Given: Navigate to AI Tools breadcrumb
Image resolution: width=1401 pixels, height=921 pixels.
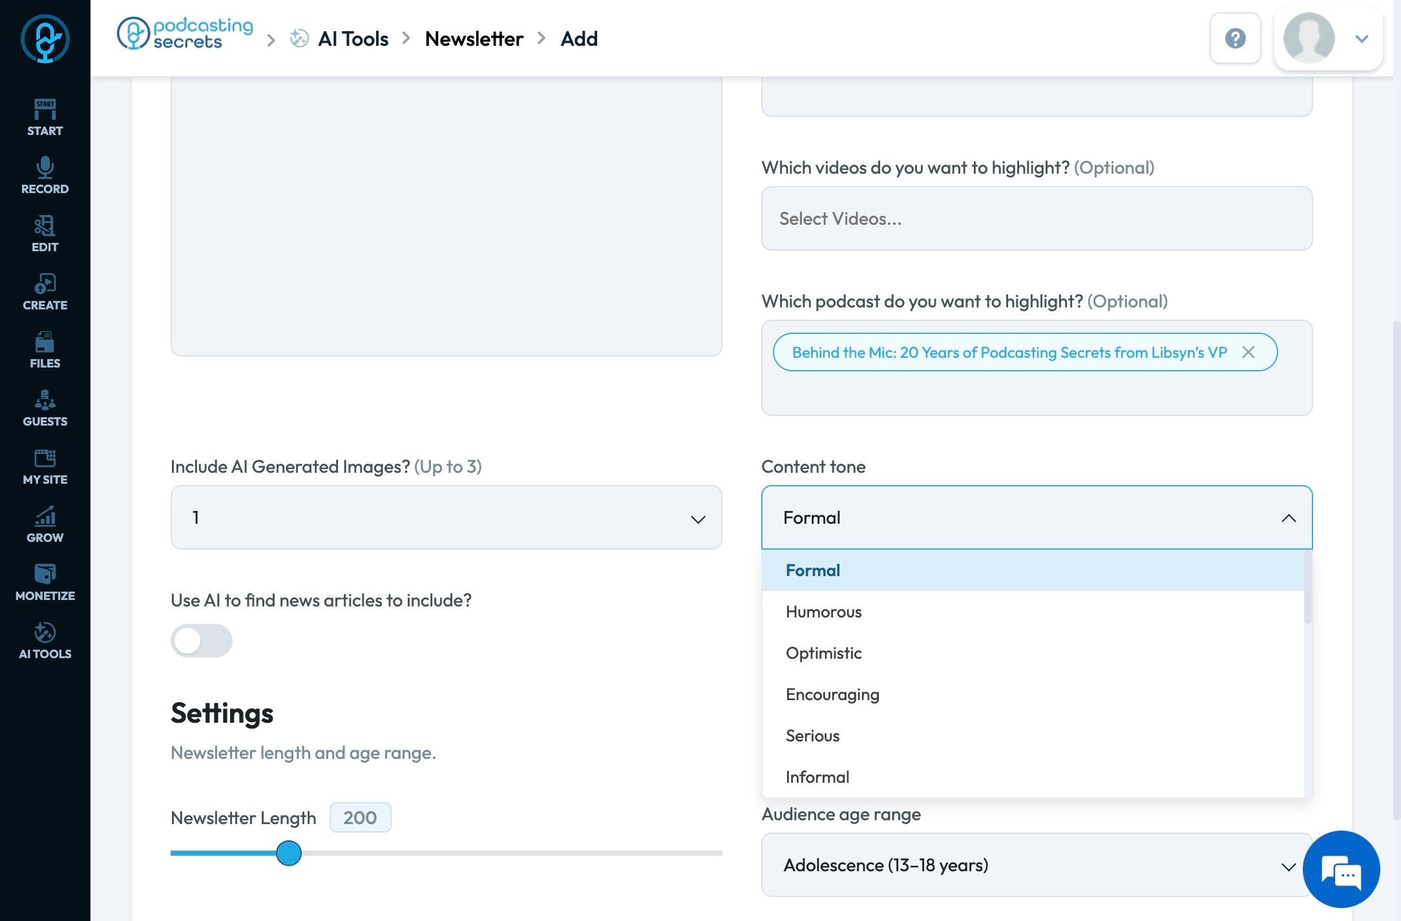Looking at the screenshot, I should coord(353,39).
